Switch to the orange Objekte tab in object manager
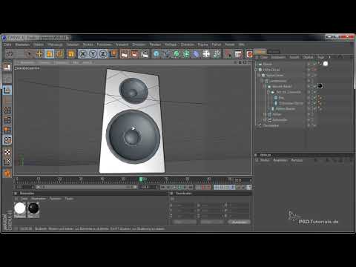 [260, 51]
